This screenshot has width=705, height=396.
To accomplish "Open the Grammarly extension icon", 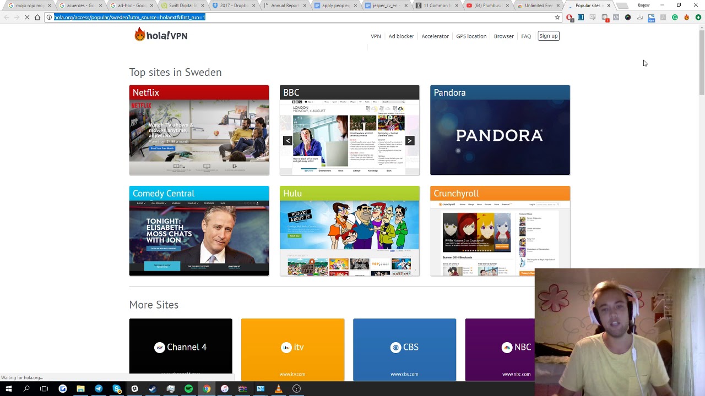I will [x=675, y=17].
